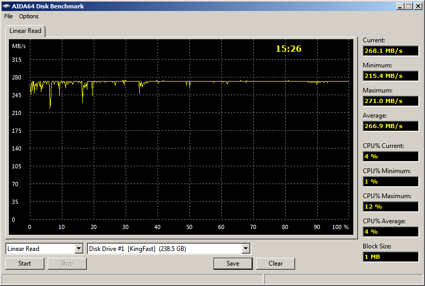Click the Block Size: label

click(377, 246)
